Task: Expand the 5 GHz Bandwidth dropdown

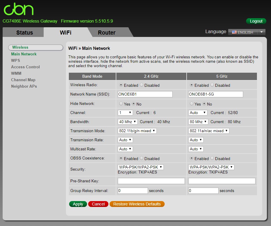Action: 198,122
